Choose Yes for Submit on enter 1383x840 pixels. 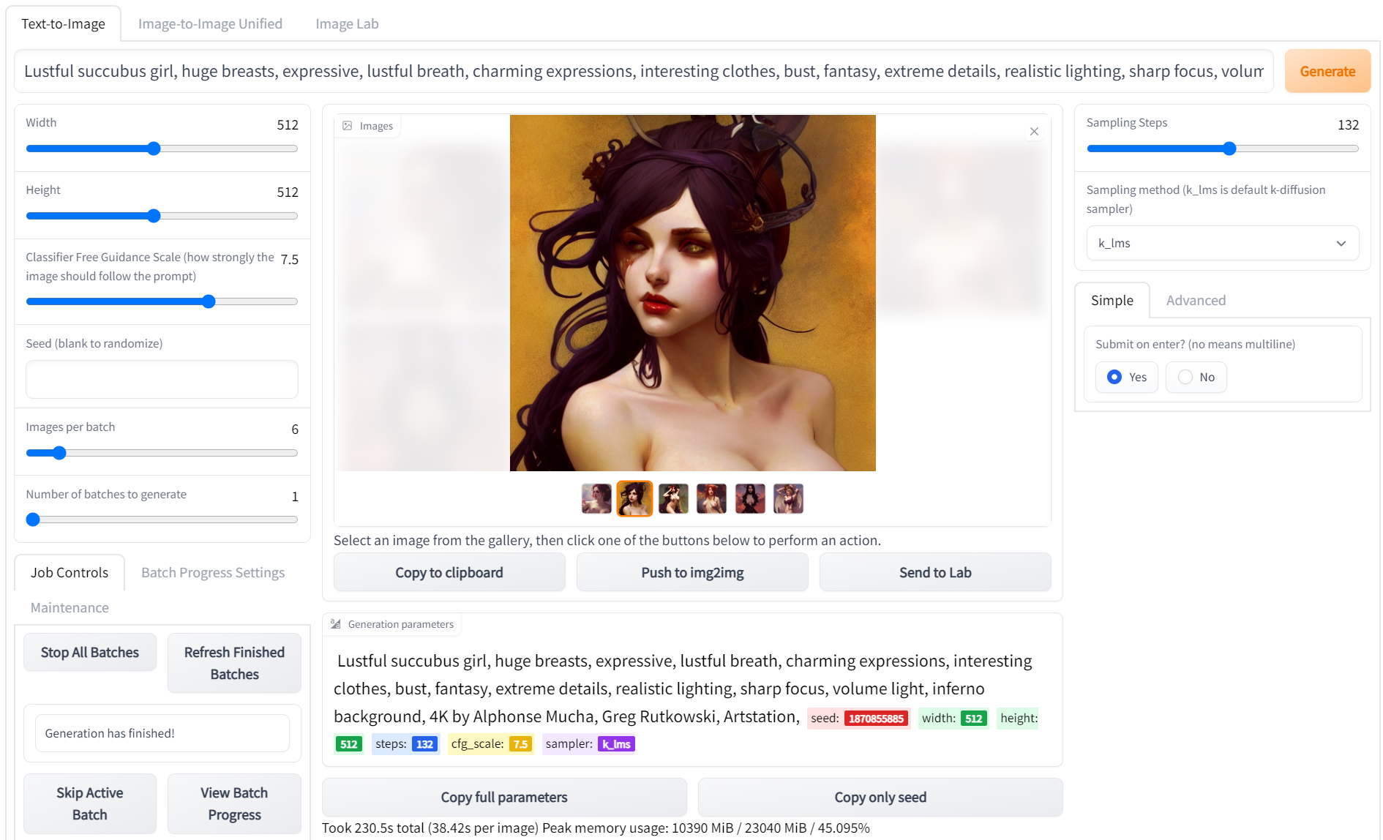tap(1114, 377)
